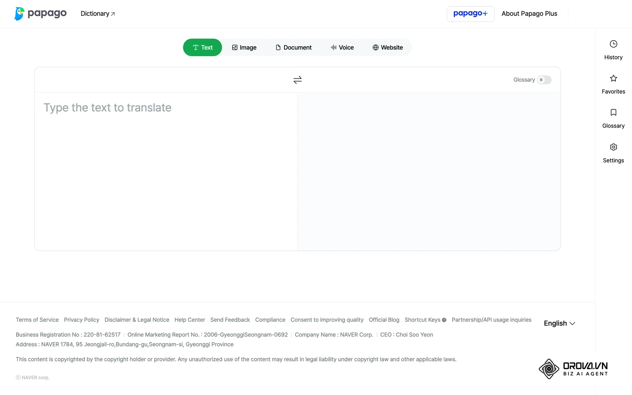The width and height of the screenshot is (632, 395).
Task: Click the Shortcut Keys help icon
Action: tap(444, 320)
